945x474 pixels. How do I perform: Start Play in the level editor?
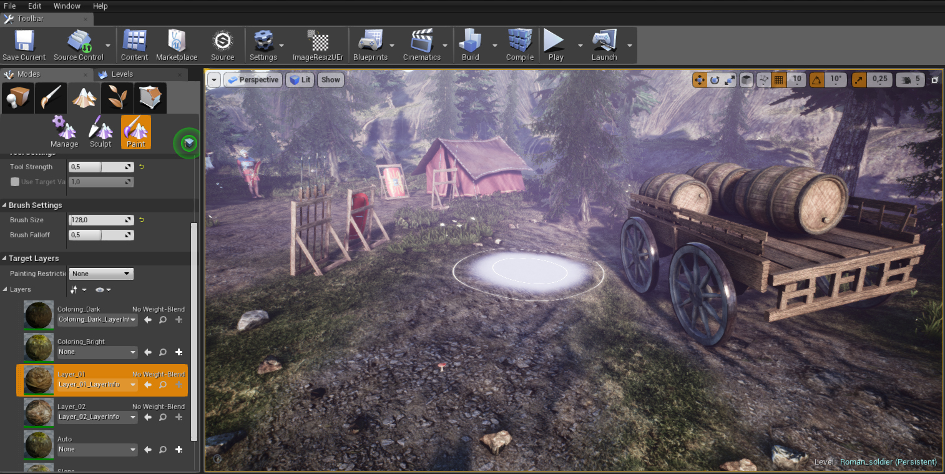(556, 45)
